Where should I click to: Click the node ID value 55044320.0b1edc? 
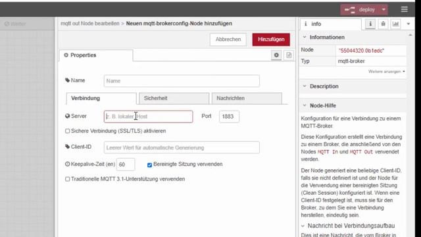(361, 51)
